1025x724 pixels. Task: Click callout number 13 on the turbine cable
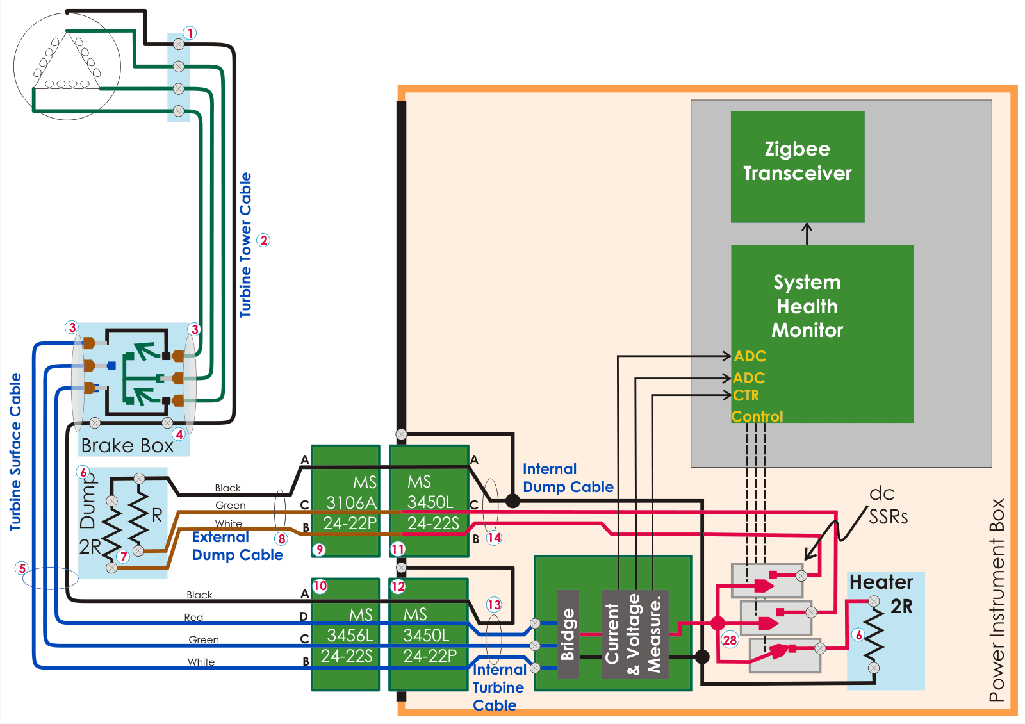[494, 604]
